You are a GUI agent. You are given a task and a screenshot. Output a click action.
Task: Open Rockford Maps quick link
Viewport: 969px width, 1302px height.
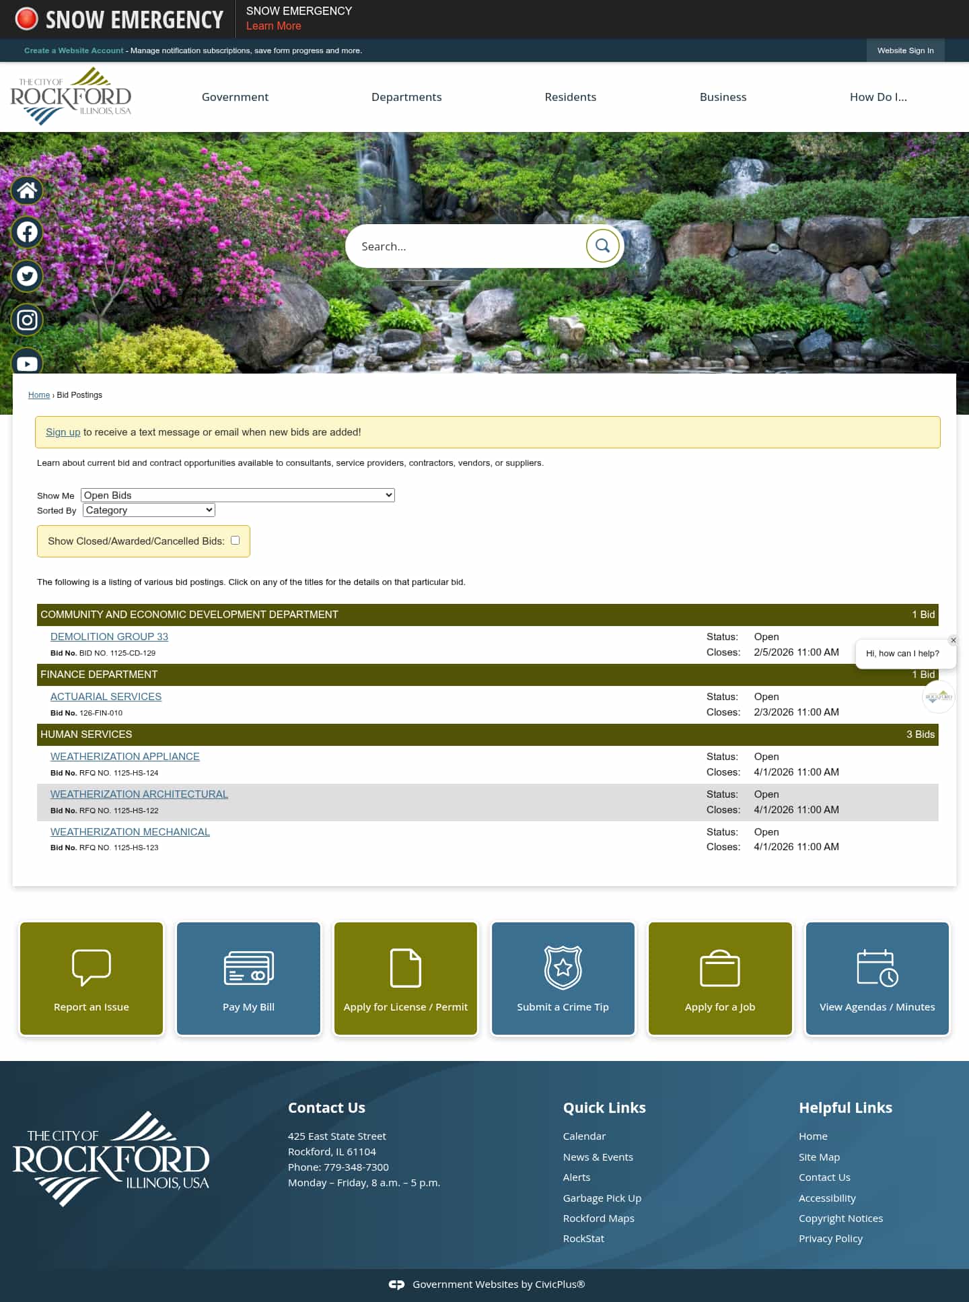pos(598,1219)
